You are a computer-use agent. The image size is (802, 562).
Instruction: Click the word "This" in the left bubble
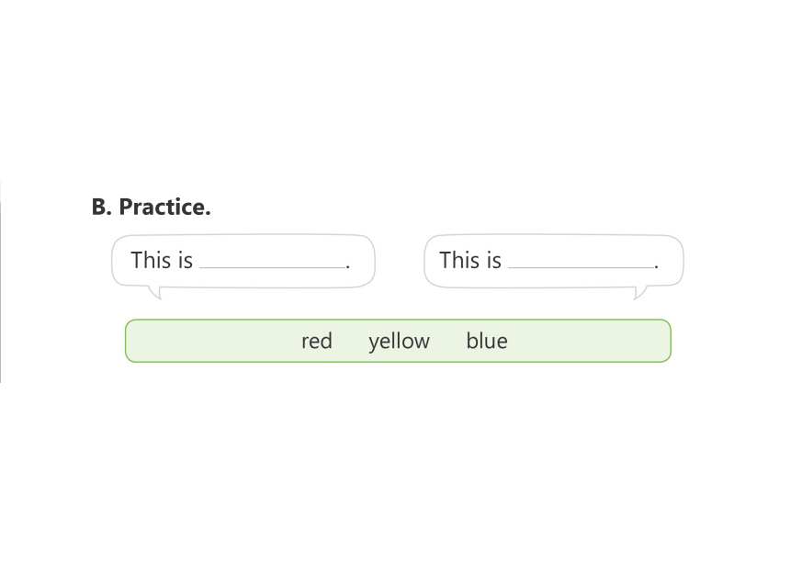pos(151,261)
